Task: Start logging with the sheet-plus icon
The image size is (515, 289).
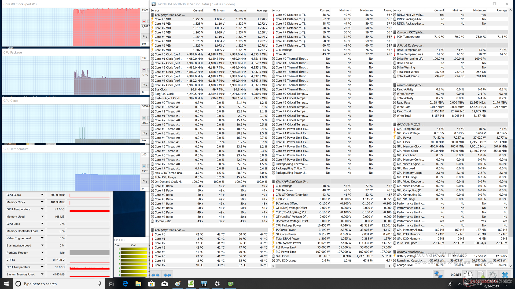Action: 480,275
